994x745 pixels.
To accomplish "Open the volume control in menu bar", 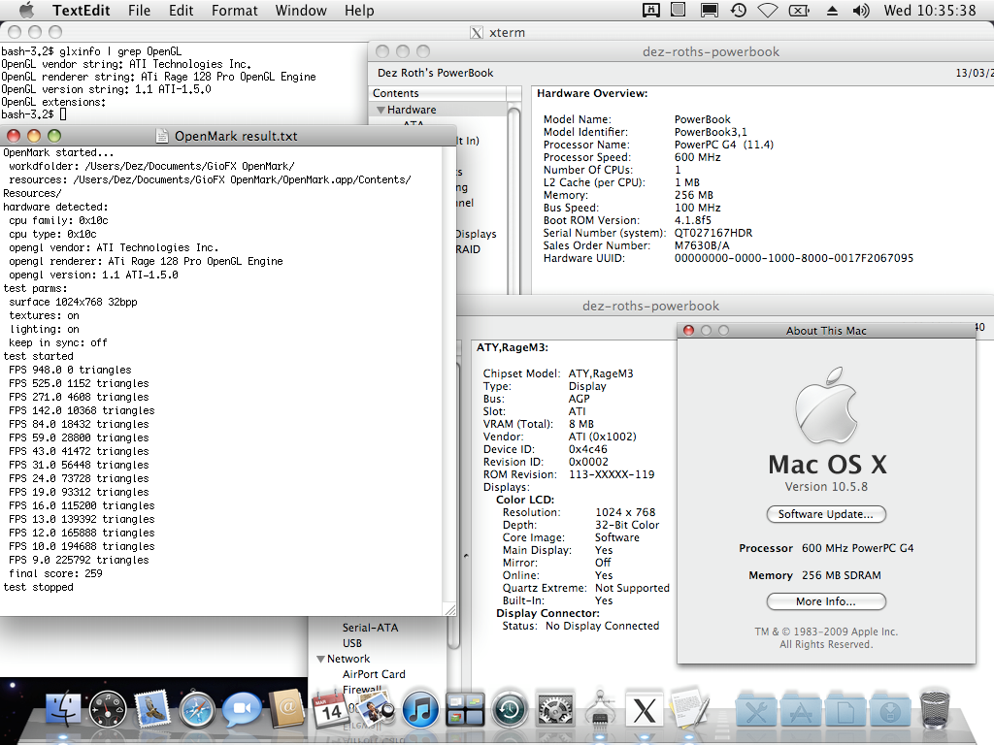I will pyautogui.click(x=860, y=10).
